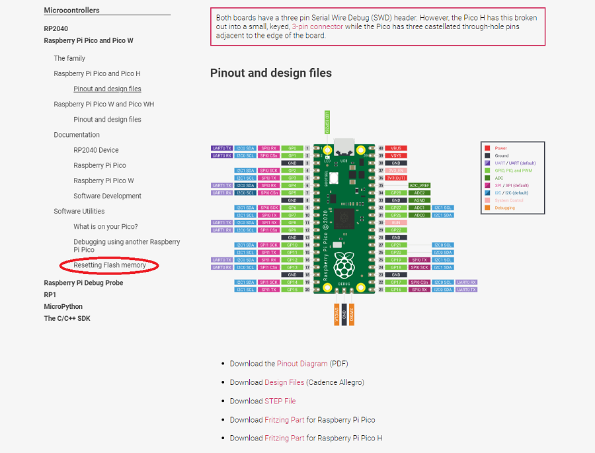The width and height of the screenshot is (595, 453).
Task: Click the ADC_VREF pin label
Action: tap(420, 185)
